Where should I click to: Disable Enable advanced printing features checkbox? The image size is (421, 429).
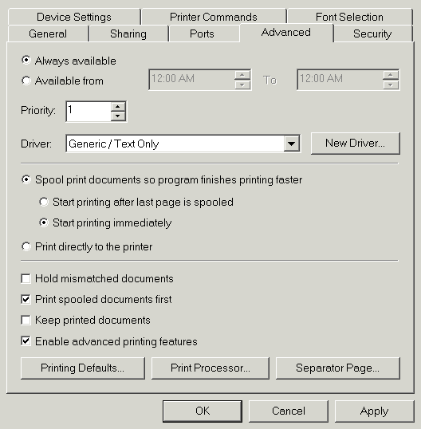[x=26, y=341]
